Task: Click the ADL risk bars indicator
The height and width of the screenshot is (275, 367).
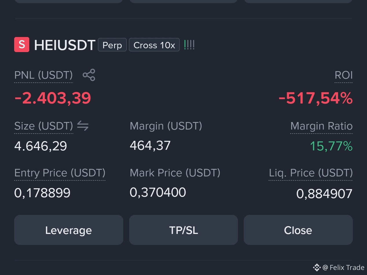Action: click(x=189, y=45)
